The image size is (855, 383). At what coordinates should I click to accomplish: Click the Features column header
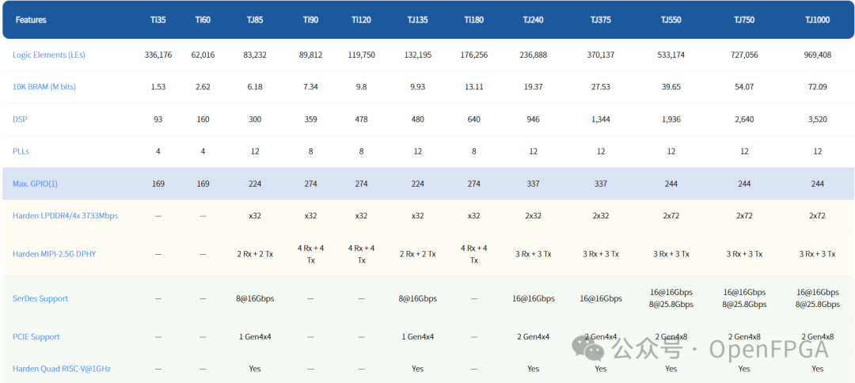pyautogui.click(x=31, y=20)
